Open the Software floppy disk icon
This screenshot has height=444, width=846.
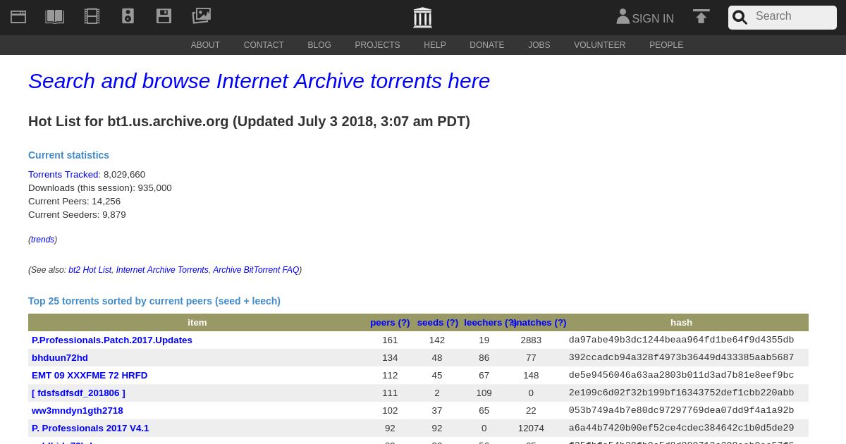(164, 16)
